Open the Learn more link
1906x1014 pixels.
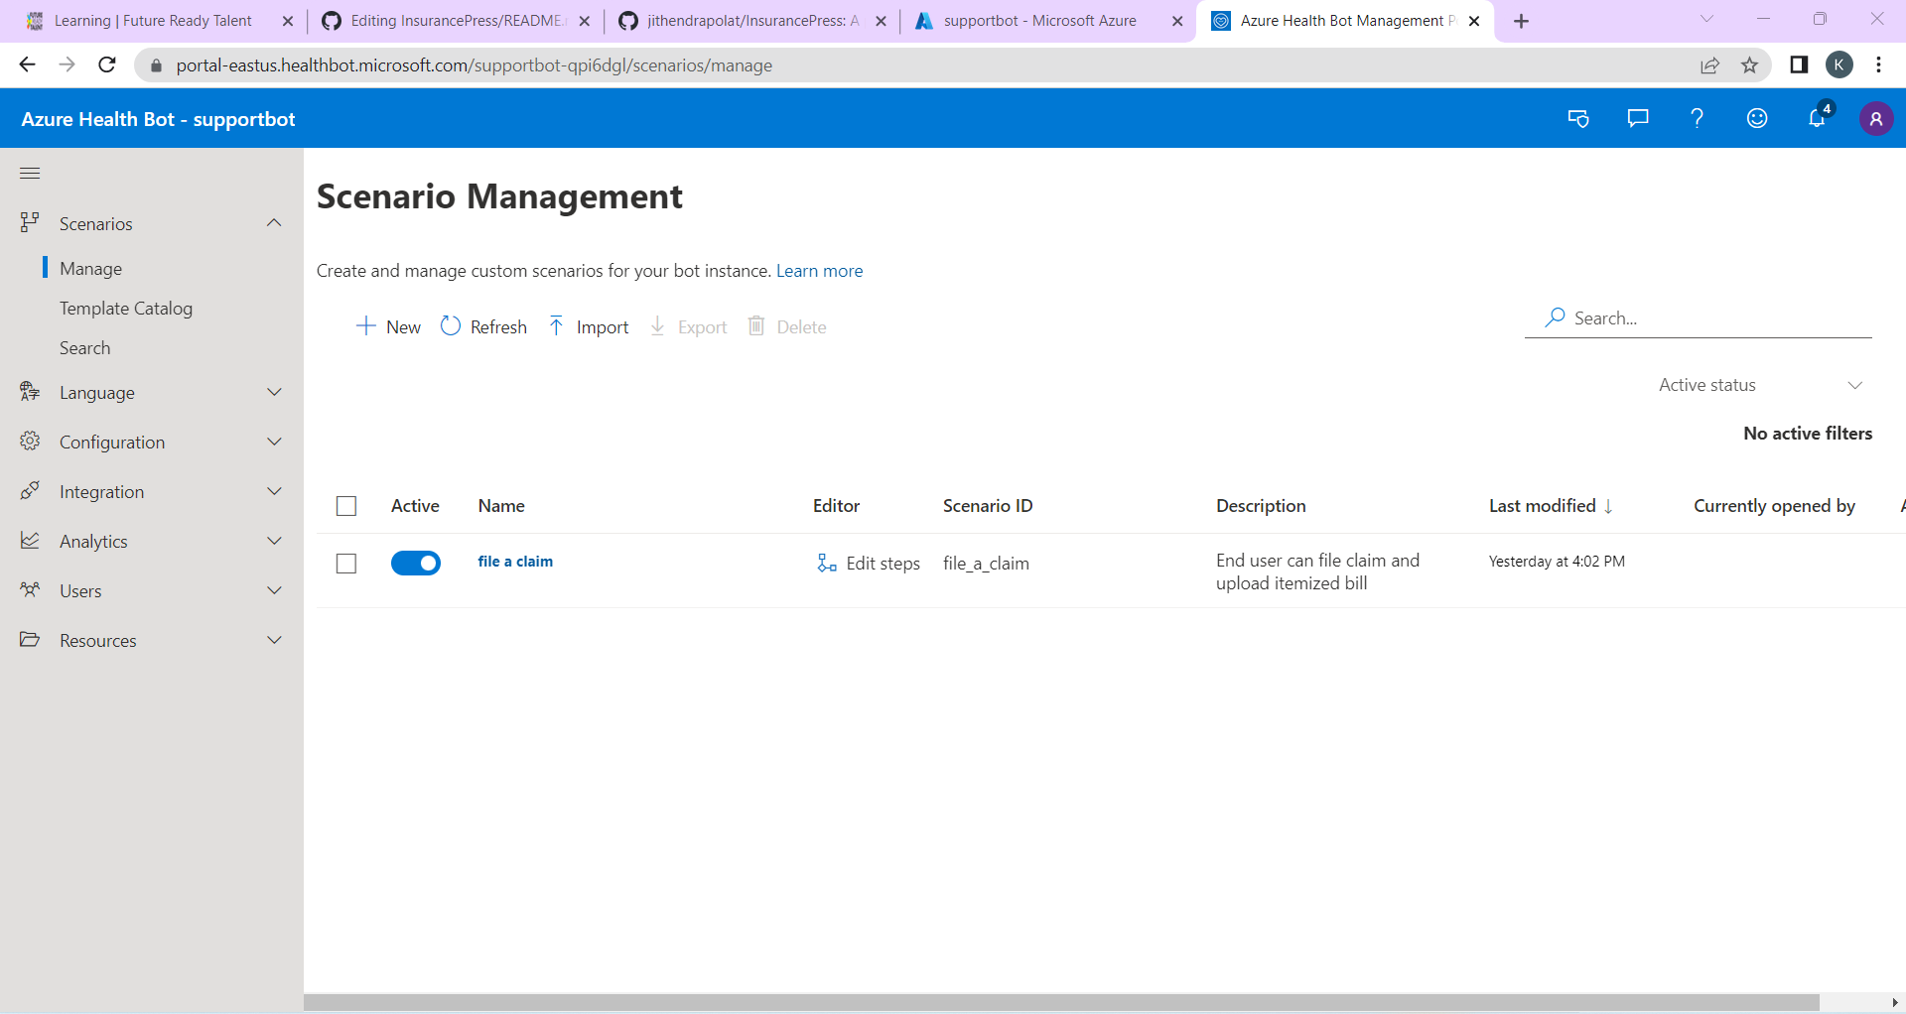pyautogui.click(x=819, y=271)
